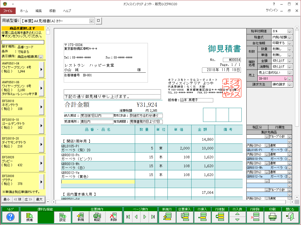Open the 用紙型番 paper type dropdown
This screenshot has width=301, height=225.
pyautogui.click(x=91, y=21)
